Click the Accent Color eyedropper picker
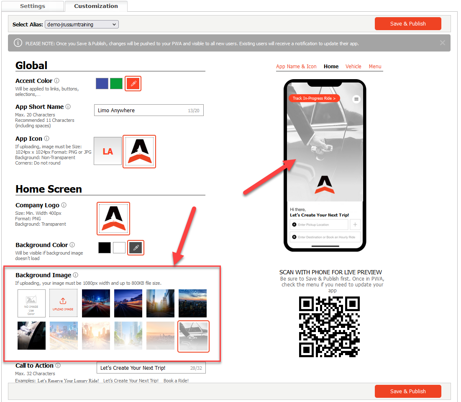The image size is (461, 402). (x=133, y=84)
